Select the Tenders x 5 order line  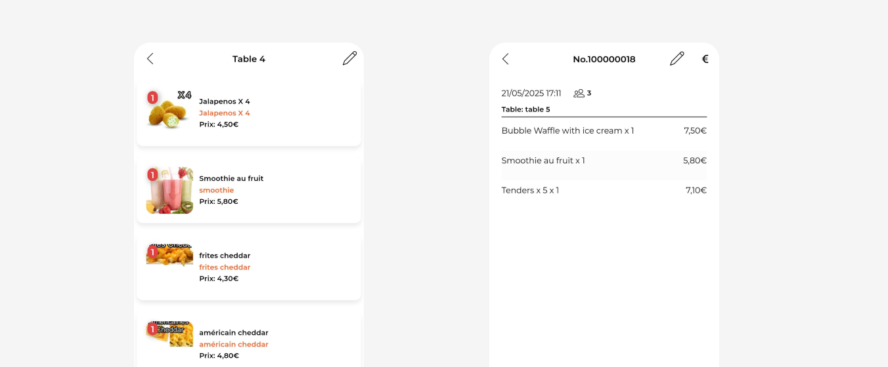pyautogui.click(x=604, y=190)
